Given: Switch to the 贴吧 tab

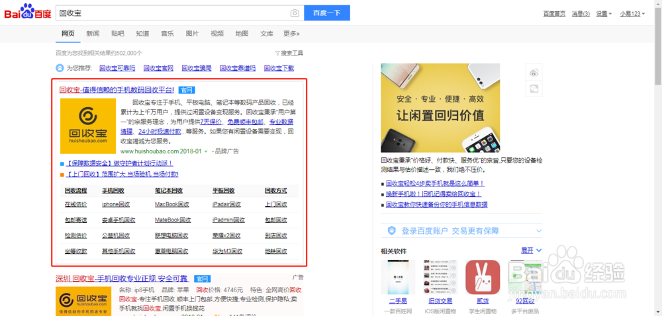Looking at the screenshot, I should pyautogui.click(x=118, y=34).
